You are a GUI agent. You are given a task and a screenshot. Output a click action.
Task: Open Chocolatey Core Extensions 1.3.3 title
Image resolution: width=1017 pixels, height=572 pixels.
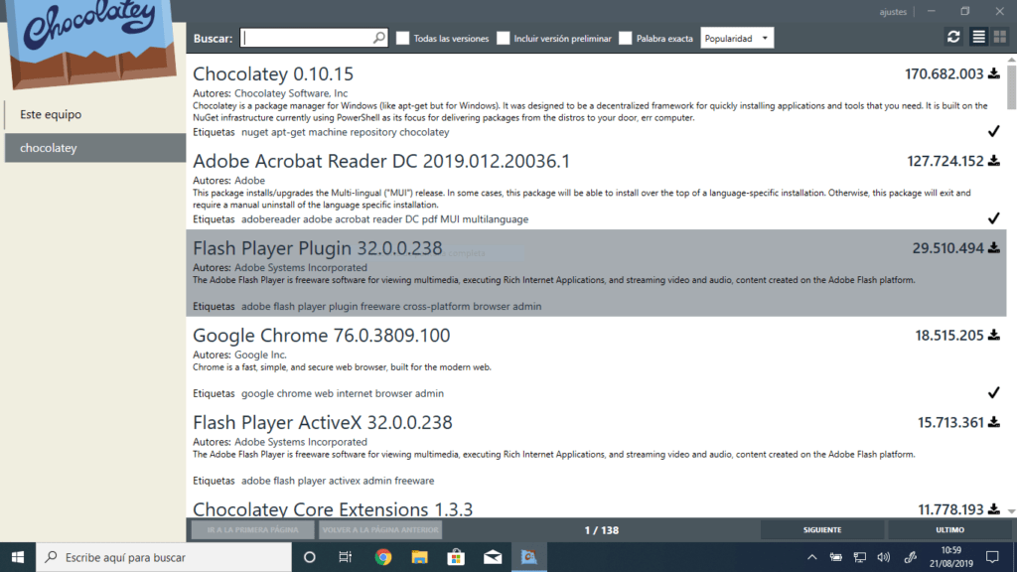333,509
